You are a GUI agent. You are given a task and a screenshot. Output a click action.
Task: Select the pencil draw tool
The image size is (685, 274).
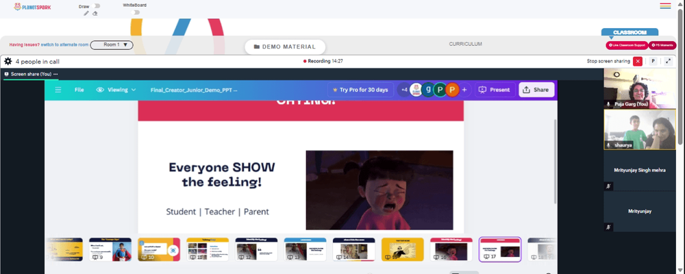pos(86,13)
